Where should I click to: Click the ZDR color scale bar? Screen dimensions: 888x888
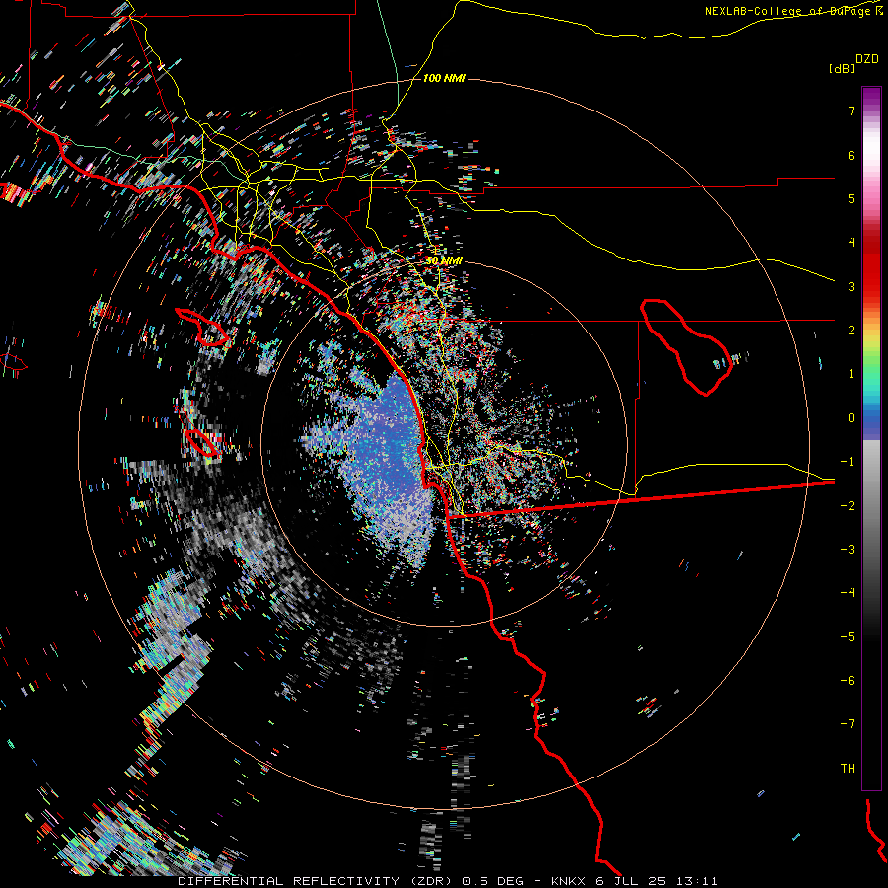(871, 438)
